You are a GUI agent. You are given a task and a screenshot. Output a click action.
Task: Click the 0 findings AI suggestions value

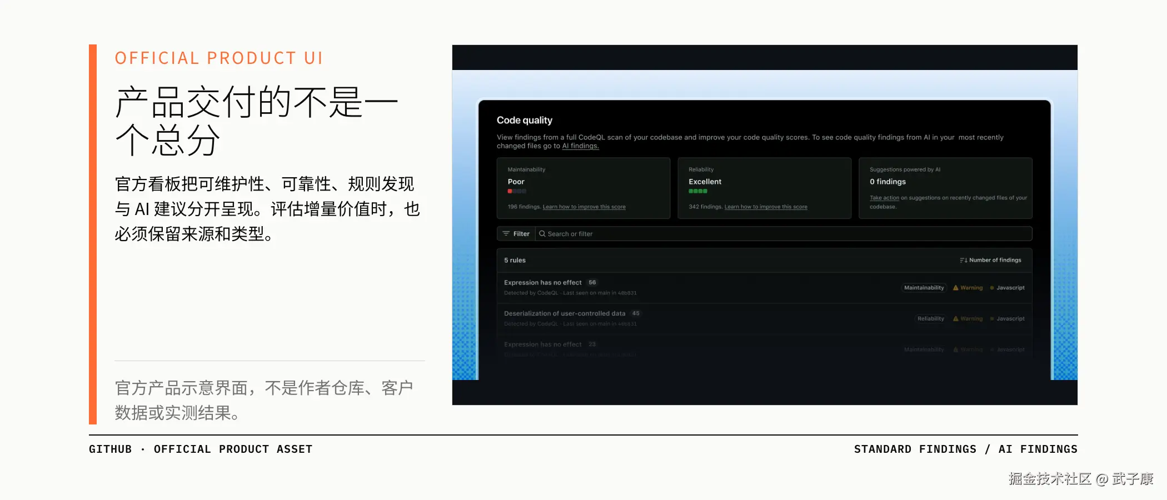[x=888, y=182]
